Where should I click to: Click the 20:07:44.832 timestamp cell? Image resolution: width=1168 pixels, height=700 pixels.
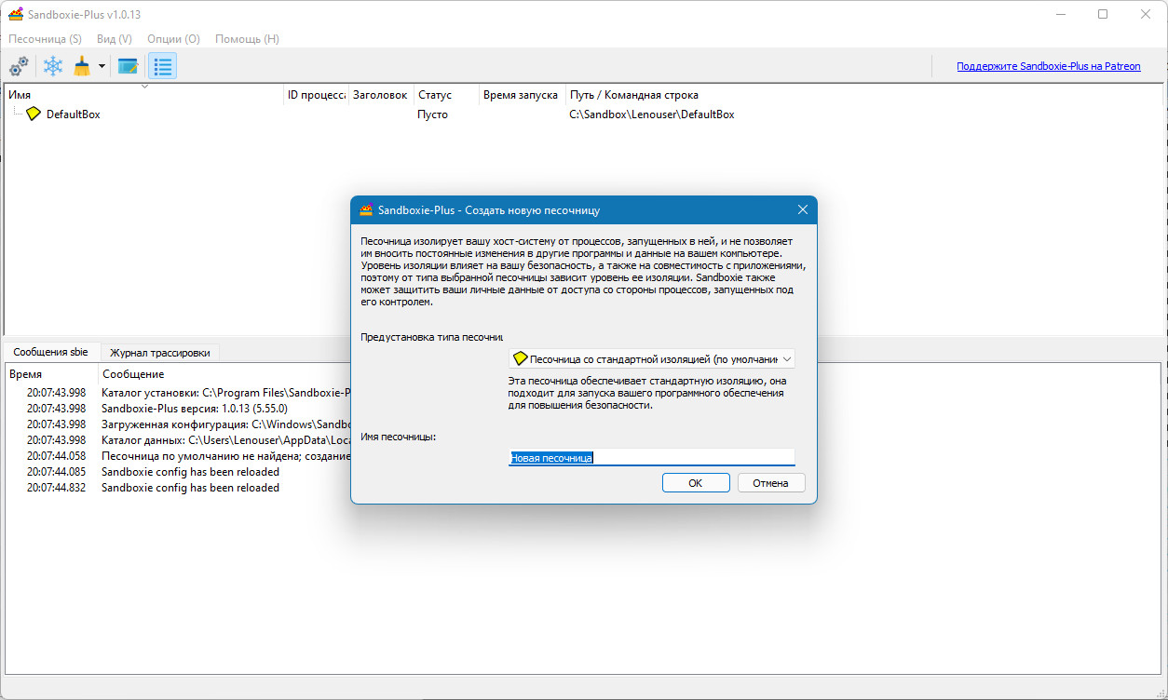(x=56, y=488)
